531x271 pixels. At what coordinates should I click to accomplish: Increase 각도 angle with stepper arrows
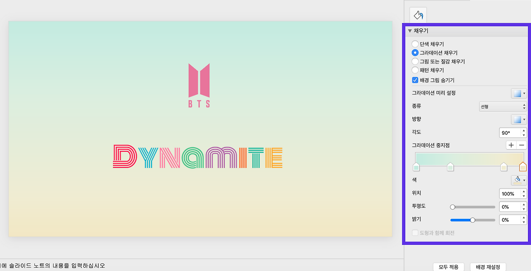(x=524, y=131)
